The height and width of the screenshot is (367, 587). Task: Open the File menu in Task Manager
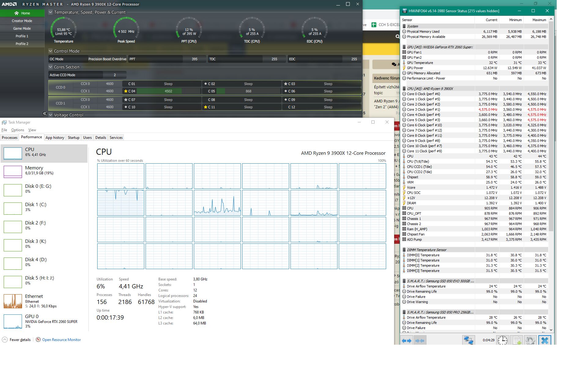4,130
